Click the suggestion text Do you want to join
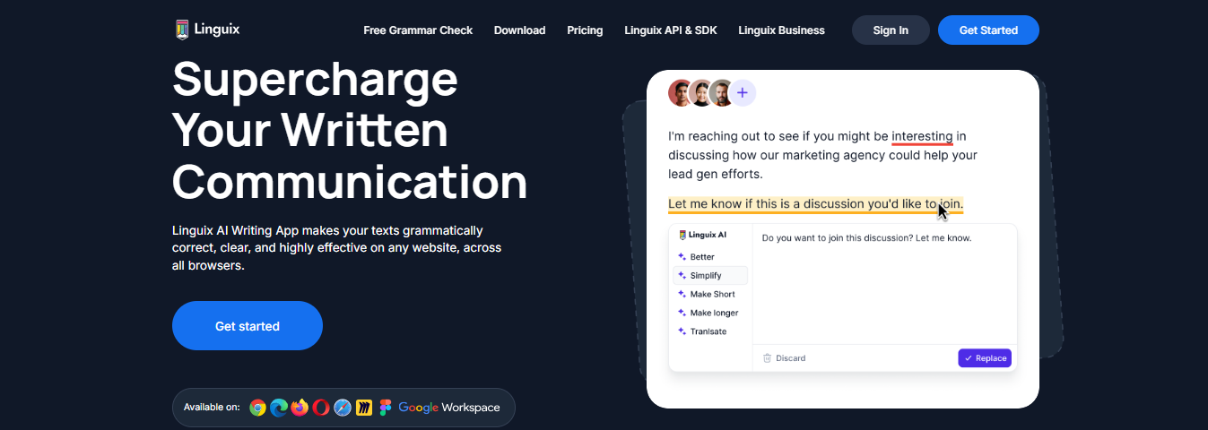 tap(866, 238)
